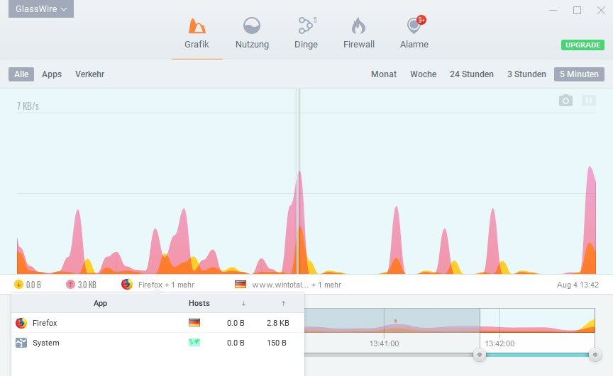613x376 pixels.
Task: Take a graph snapshot with camera icon
Action: tap(565, 101)
